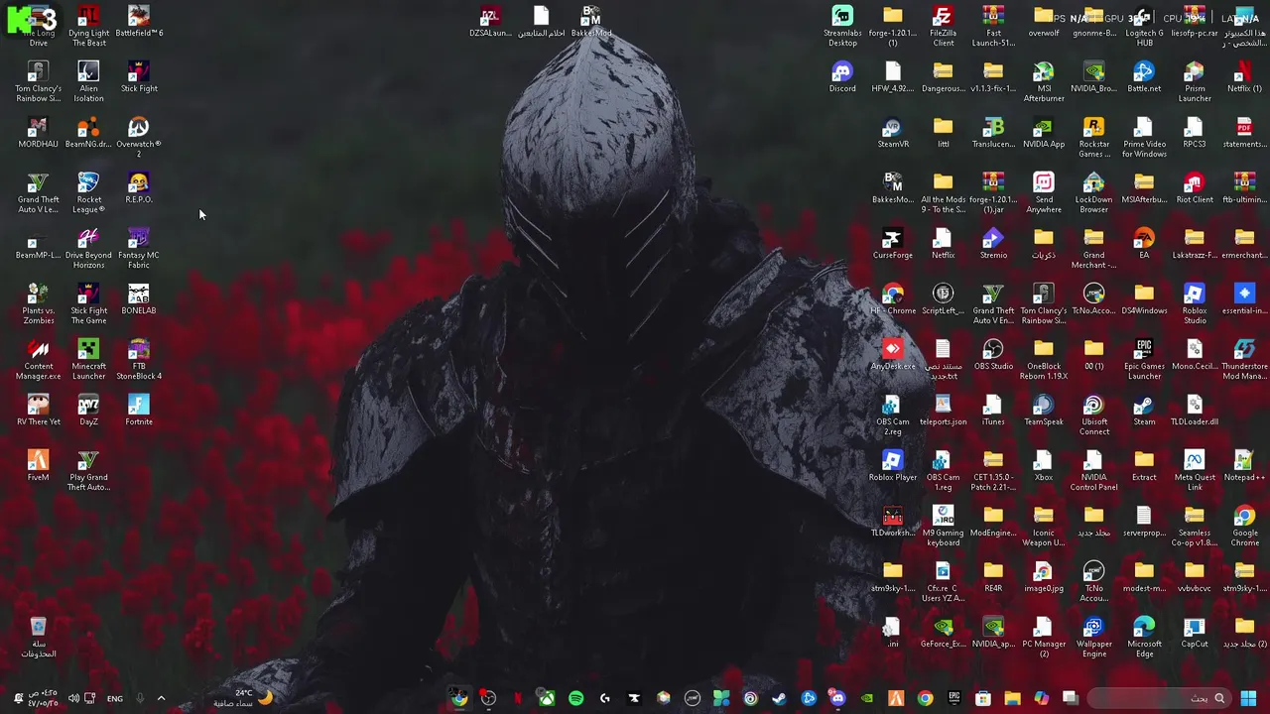Select the RPCS3 desktop icon
Screen dimensions: 1270x714
[x=1195, y=134]
